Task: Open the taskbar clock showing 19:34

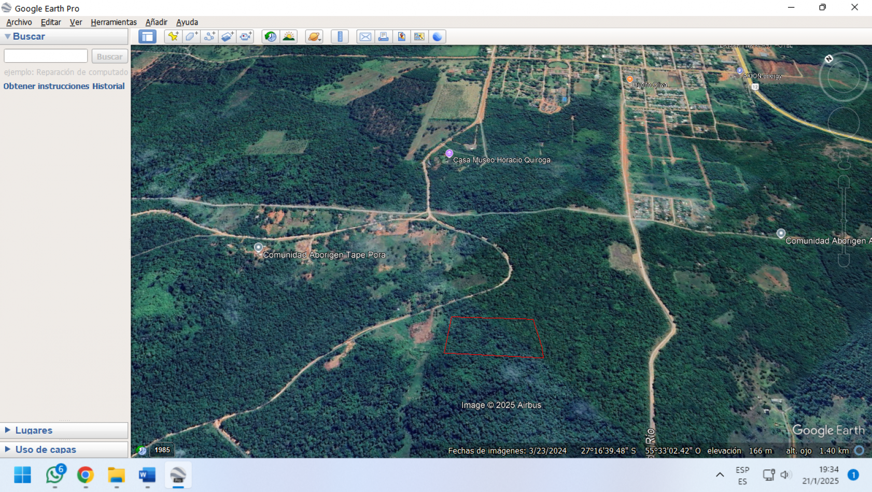Action: tap(821, 475)
